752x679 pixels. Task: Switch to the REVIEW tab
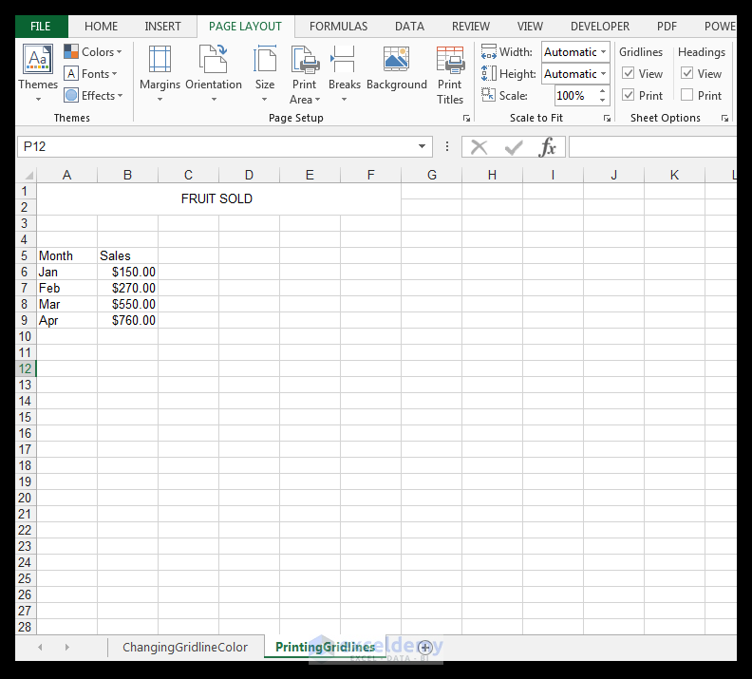pos(471,27)
